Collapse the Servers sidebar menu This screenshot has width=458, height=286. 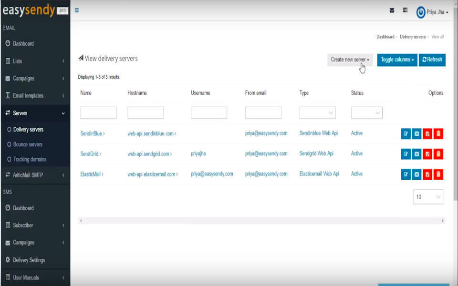pos(35,113)
